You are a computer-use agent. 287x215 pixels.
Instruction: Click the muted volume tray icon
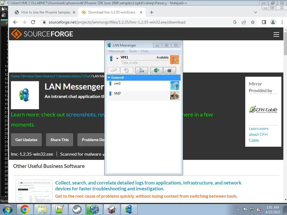tap(259, 210)
